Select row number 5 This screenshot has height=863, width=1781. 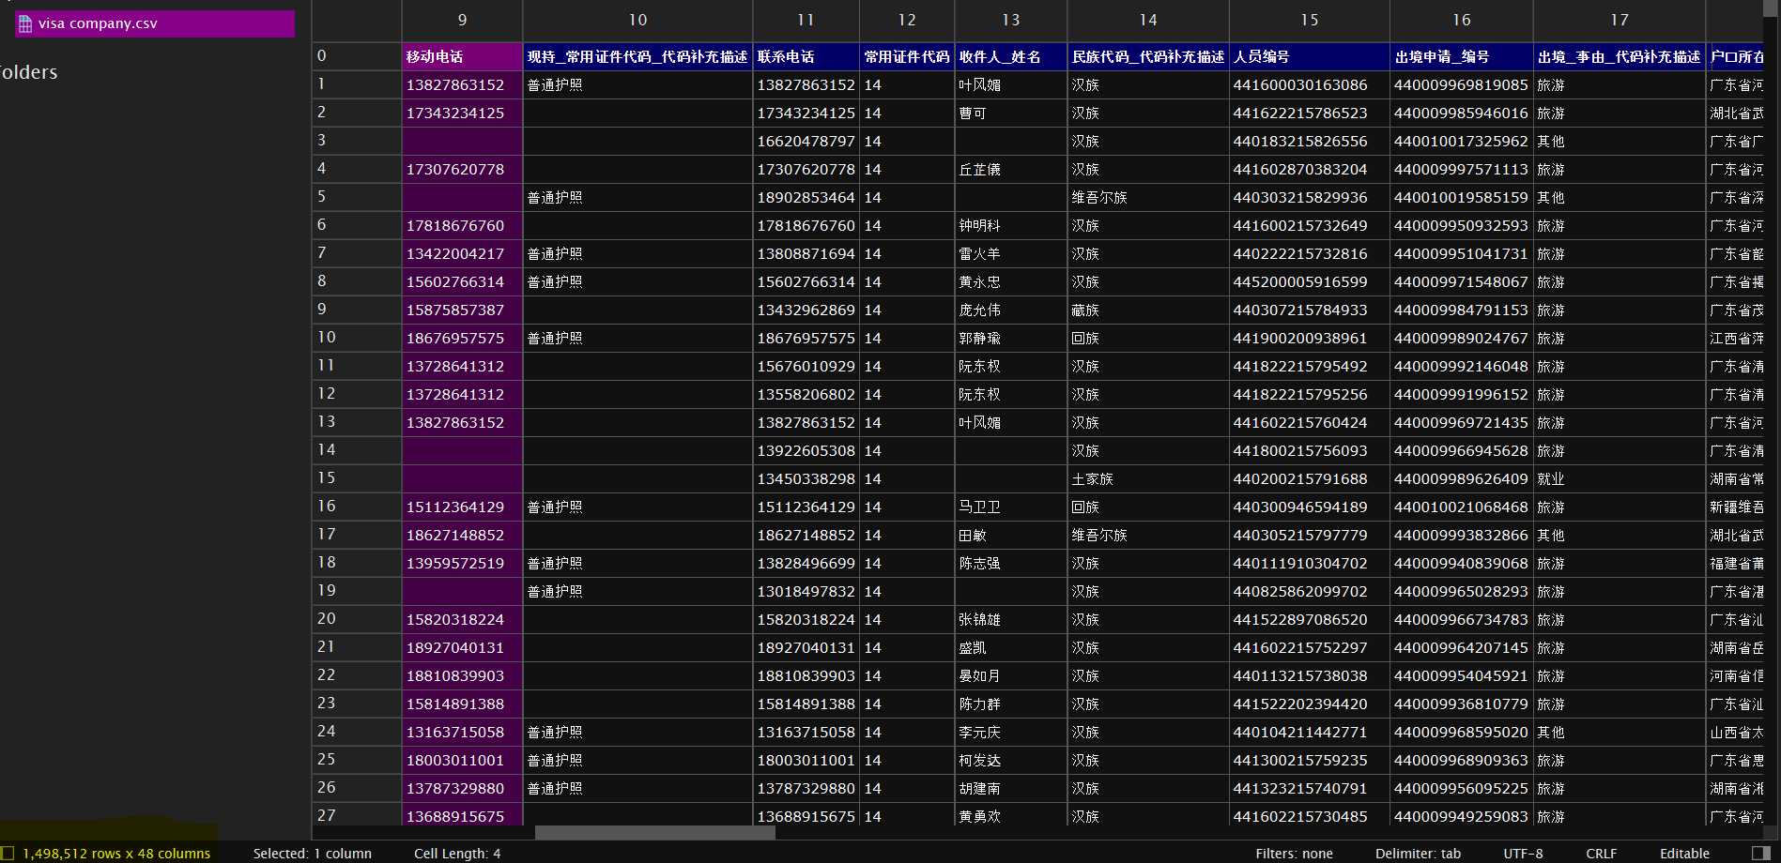point(357,197)
